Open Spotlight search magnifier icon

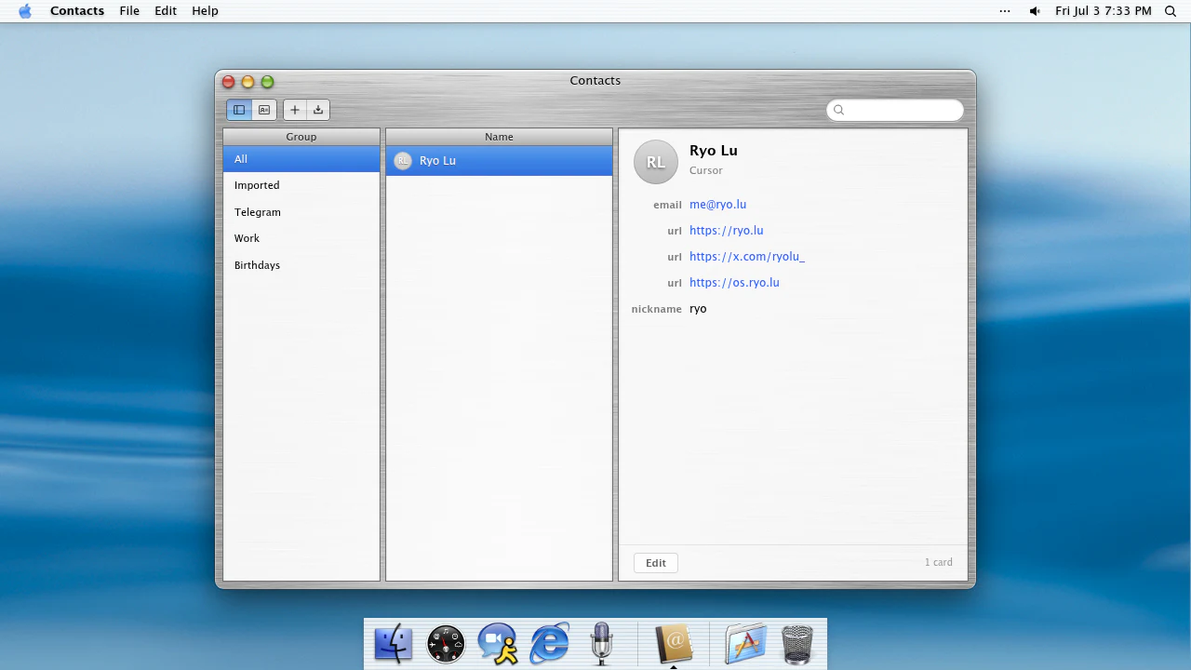pos(1171,11)
